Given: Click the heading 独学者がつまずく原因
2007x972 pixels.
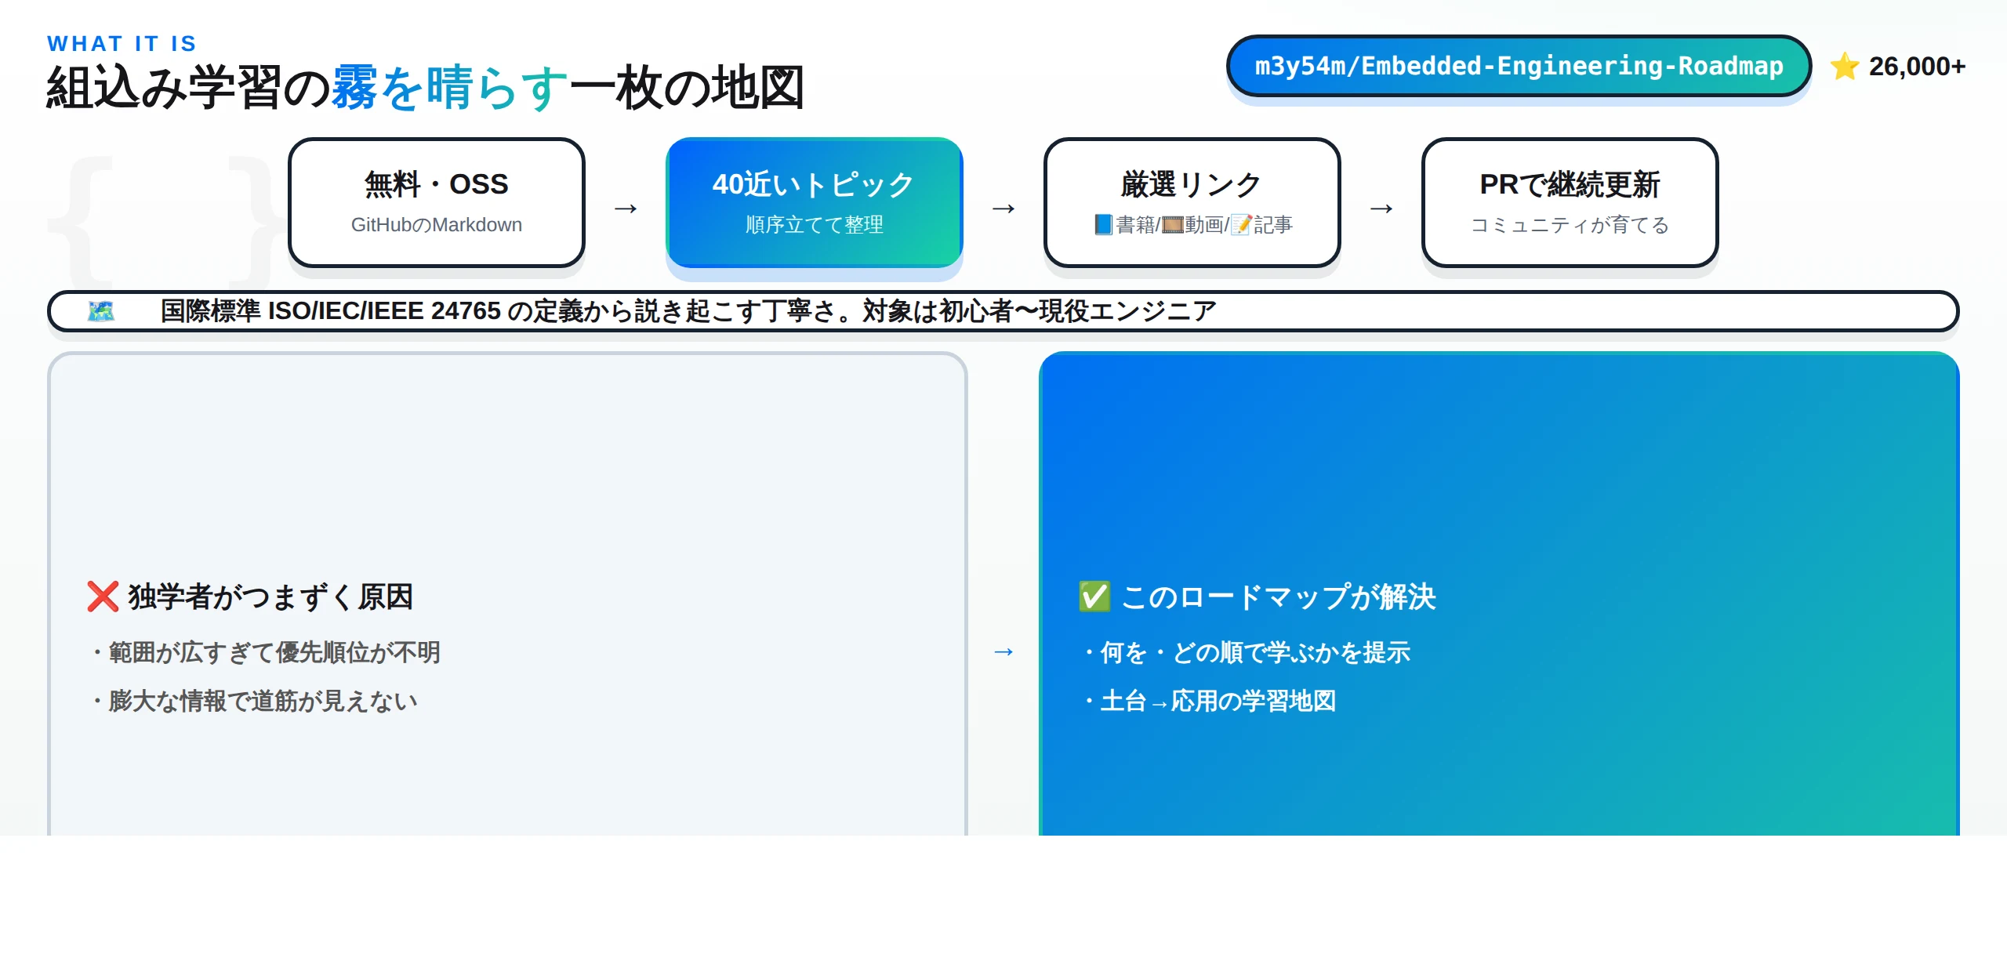Looking at the screenshot, I should pyautogui.click(x=270, y=597).
